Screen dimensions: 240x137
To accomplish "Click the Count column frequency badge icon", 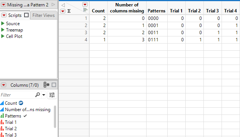I will 21,103.
